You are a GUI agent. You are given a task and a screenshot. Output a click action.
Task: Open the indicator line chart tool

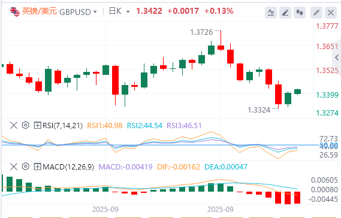(x=271, y=13)
